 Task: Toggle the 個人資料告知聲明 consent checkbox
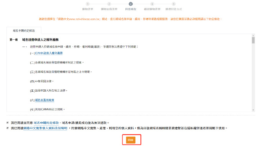8,128
